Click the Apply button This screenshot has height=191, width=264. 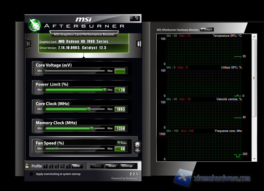point(96,166)
